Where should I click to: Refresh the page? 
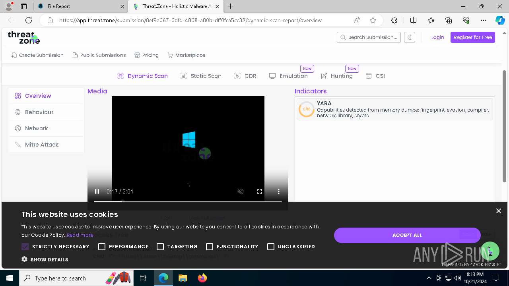coord(29,20)
